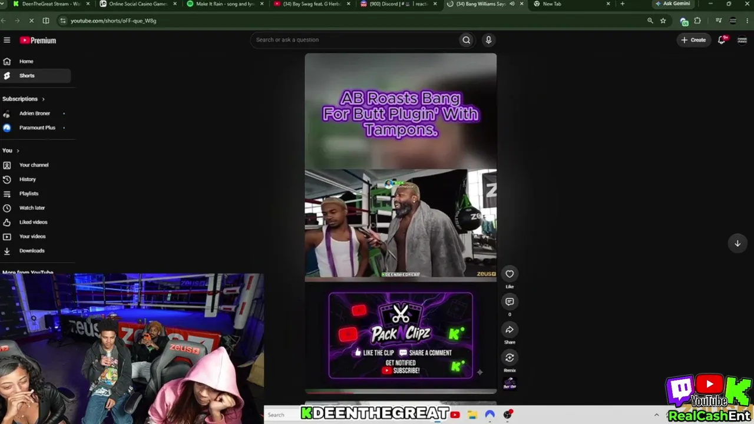
Task: Switch to the New Tab tab
Action: pyautogui.click(x=572, y=4)
